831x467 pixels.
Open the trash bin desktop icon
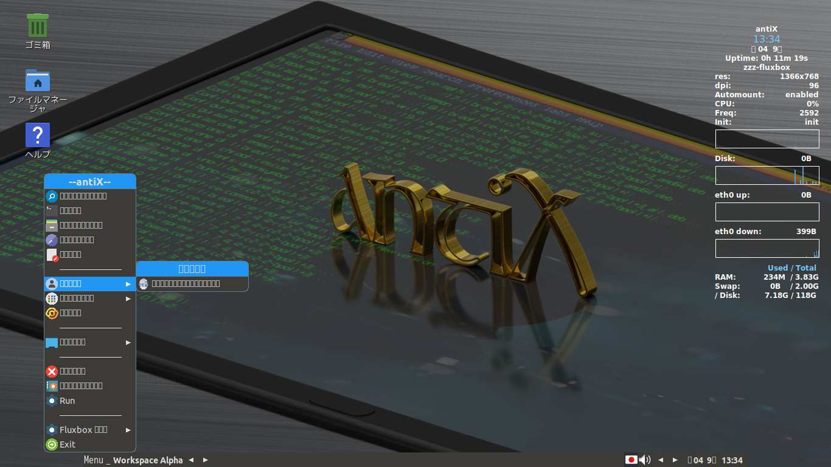[38, 25]
